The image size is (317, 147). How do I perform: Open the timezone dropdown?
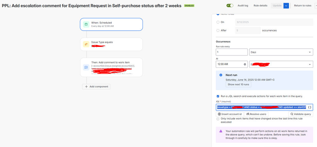coord(281,64)
